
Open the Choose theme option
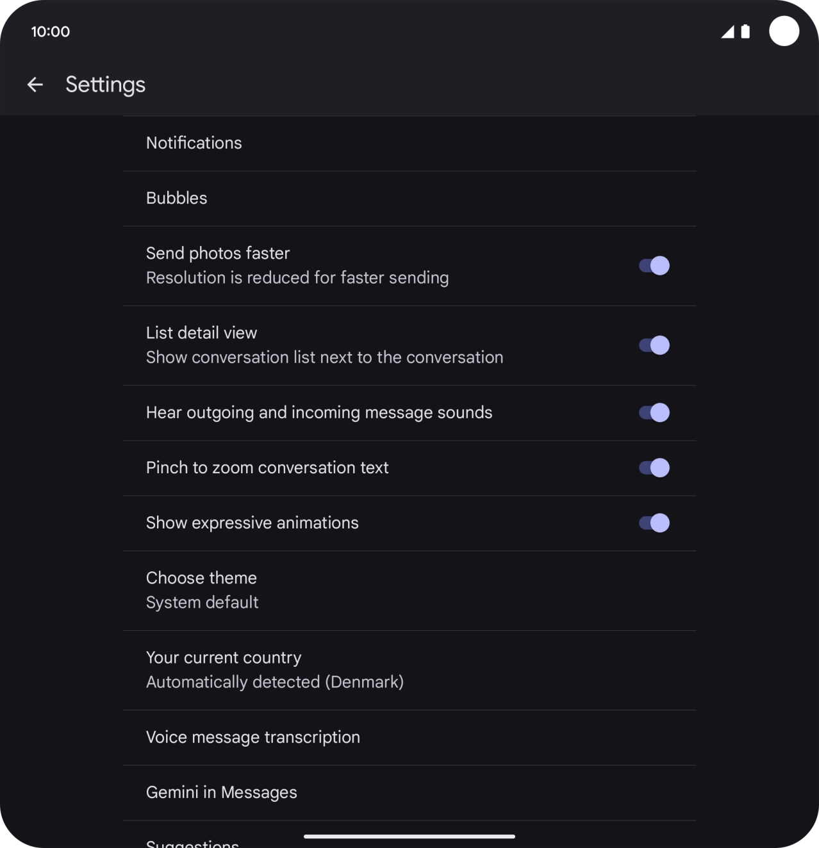[x=202, y=590]
